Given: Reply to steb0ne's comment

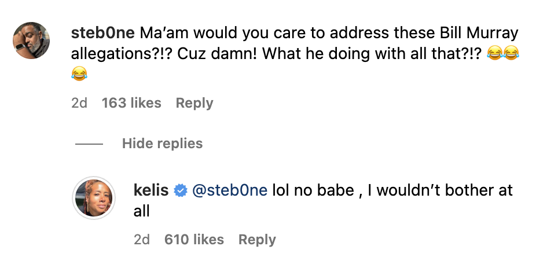Looking at the screenshot, I should [194, 103].
